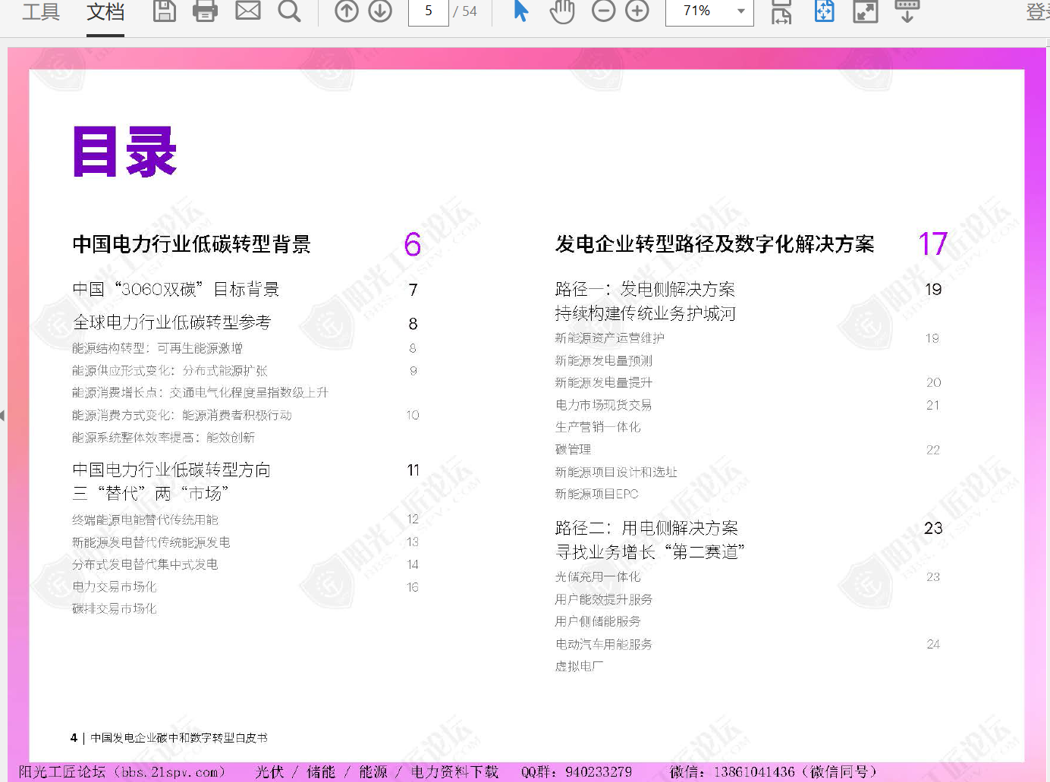Click entry 生产营销一体化
The width and height of the screenshot is (1050, 782).
[x=598, y=427]
